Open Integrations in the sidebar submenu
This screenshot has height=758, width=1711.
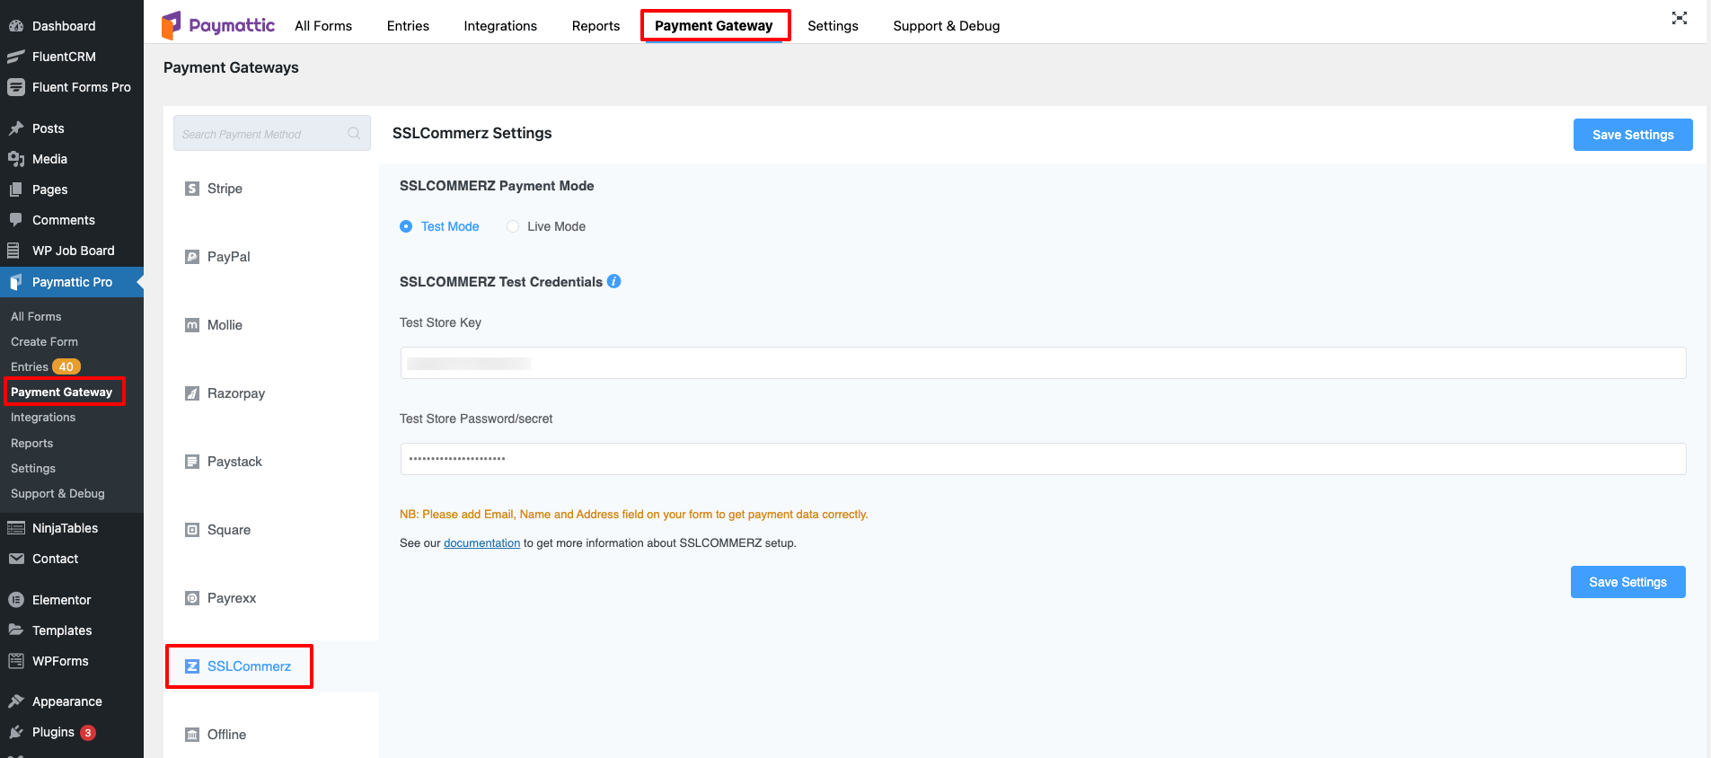click(43, 418)
